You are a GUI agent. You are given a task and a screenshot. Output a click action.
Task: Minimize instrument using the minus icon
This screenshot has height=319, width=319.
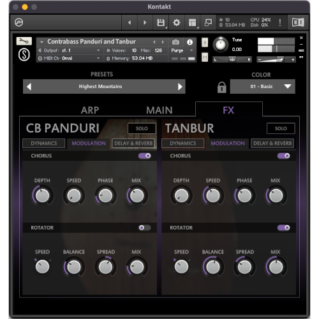(x=301, y=44)
